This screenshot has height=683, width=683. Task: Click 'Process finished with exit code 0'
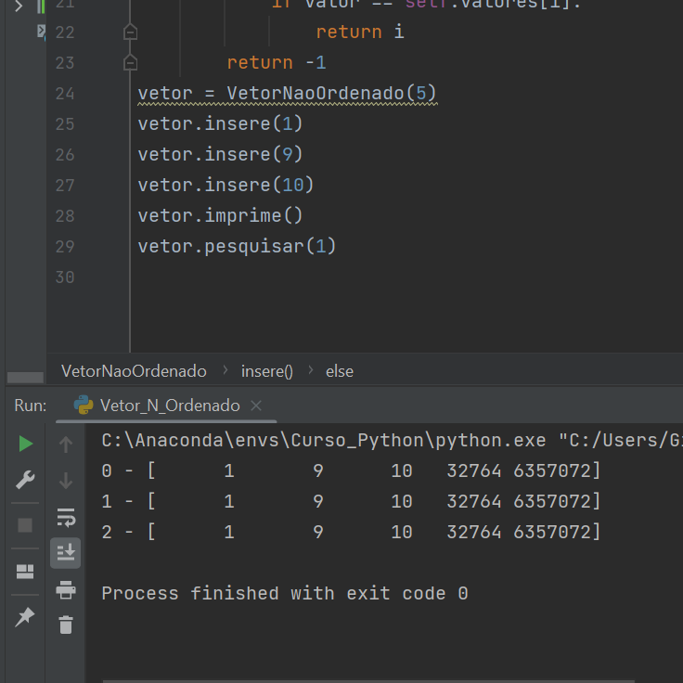(285, 593)
